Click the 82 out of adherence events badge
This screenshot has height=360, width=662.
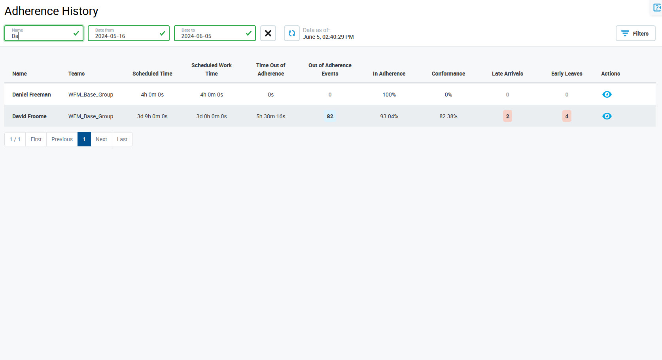click(x=330, y=116)
